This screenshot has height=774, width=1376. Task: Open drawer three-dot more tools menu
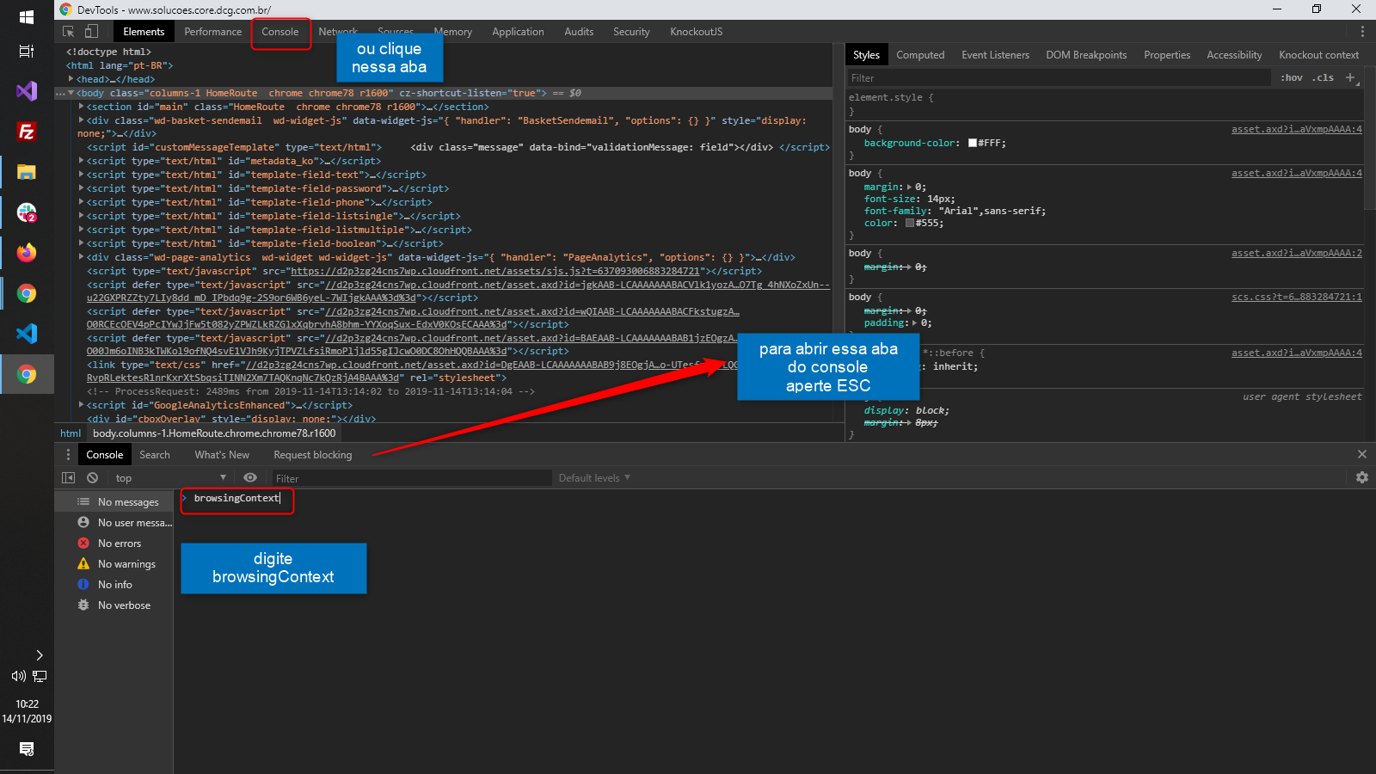[x=68, y=454]
